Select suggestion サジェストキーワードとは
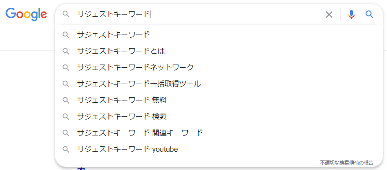The image size is (387, 170). [219, 51]
